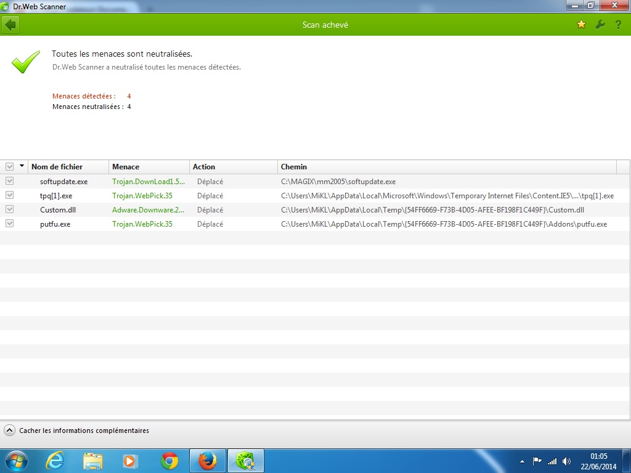631x473 pixels.
Task: Click Adware.Downware threat link for Custom.dll
Action: 148,210
